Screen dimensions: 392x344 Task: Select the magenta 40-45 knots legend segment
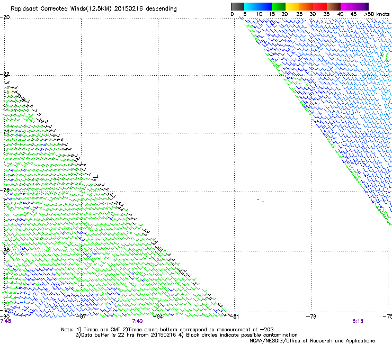348,6
